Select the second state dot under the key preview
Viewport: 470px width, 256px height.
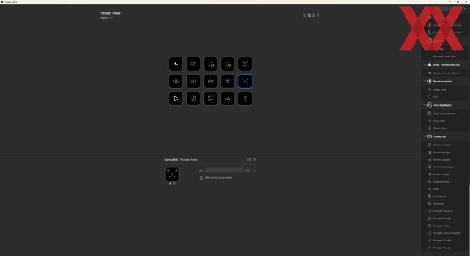tap(174, 183)
